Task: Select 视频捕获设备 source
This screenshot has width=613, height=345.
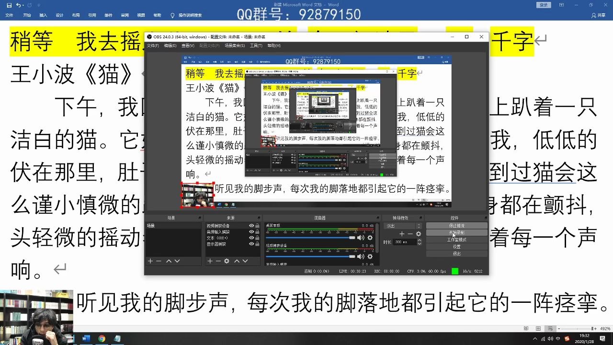Action: point(218,226)
